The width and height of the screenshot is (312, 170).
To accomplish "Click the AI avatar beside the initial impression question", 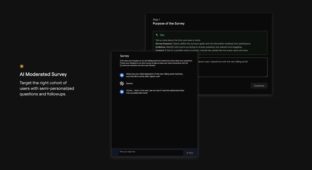I will (122, 75).
